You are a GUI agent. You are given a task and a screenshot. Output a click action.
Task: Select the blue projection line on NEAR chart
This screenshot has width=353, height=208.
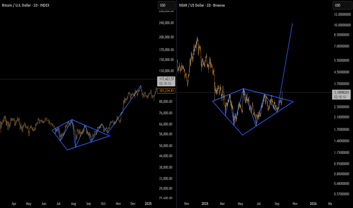[287, 57]
